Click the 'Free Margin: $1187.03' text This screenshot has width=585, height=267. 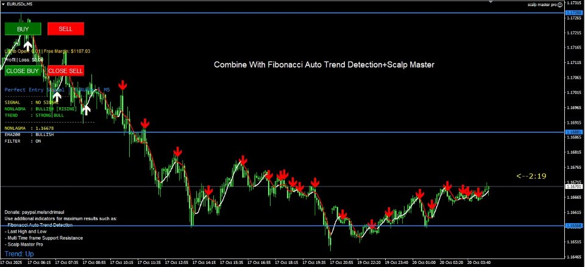(67, 51)
